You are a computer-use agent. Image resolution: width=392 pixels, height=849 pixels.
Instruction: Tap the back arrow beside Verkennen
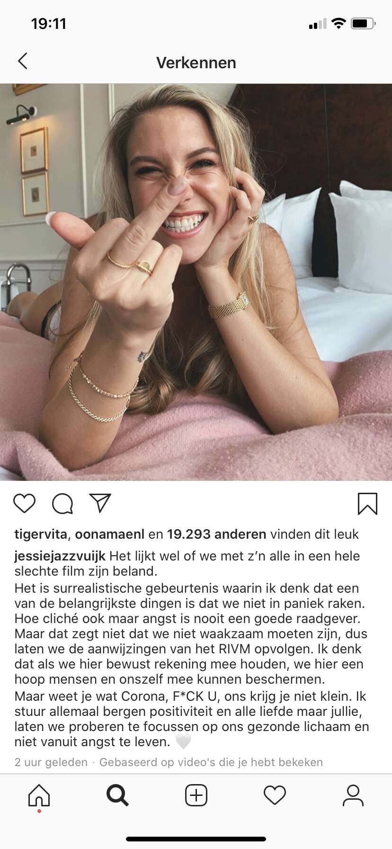(22, 61)
